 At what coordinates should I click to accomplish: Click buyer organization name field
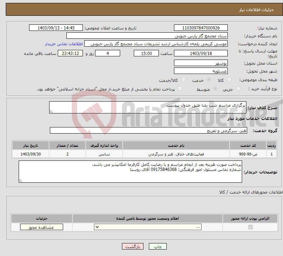click(x=147, y=36)
